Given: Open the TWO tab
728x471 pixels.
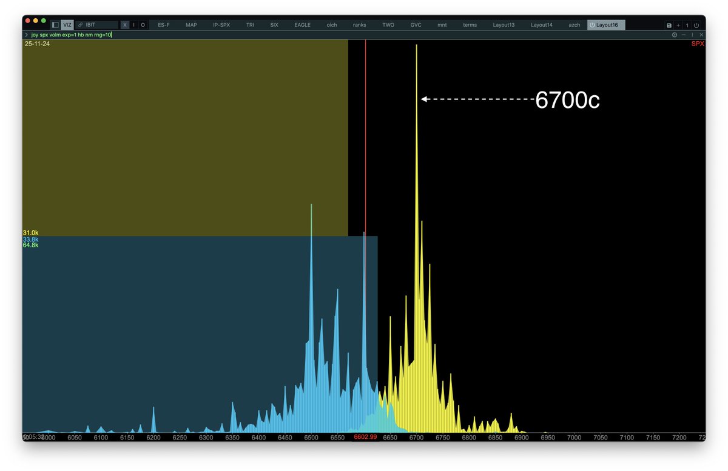Looking at the screenshot, I should [388, 25].
